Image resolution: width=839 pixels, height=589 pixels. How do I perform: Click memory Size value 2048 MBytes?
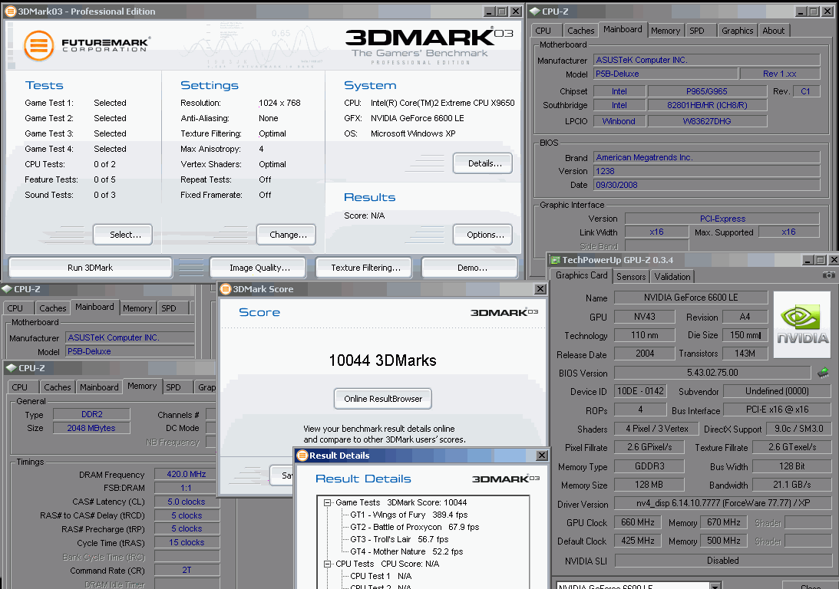click(91, 428)
